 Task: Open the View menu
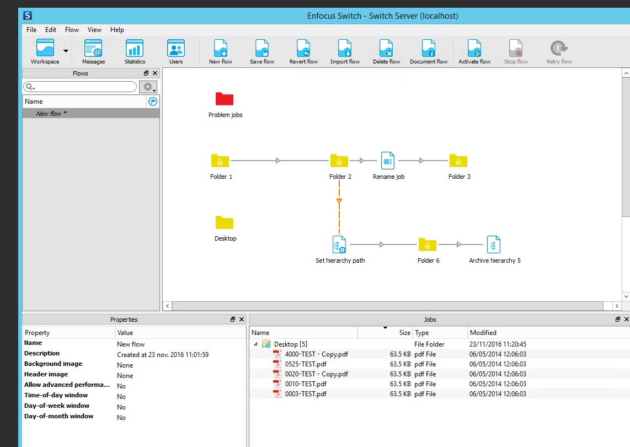pyautogui.click(x=94, y=30)
